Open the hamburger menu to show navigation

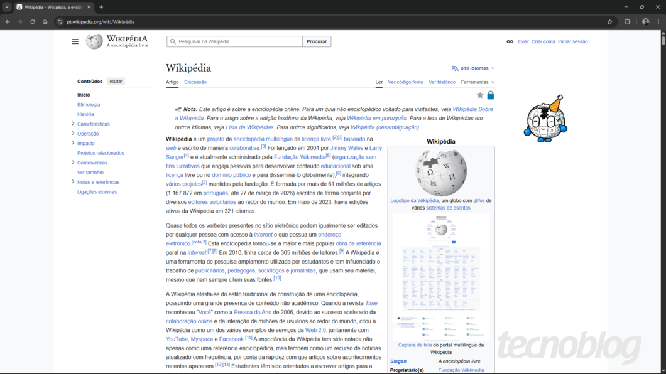(x=75, y=41)
